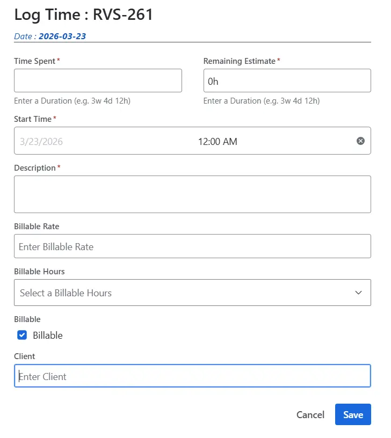Cancel the Log Time dialog
391x438 pixels.
coord(310,414)
